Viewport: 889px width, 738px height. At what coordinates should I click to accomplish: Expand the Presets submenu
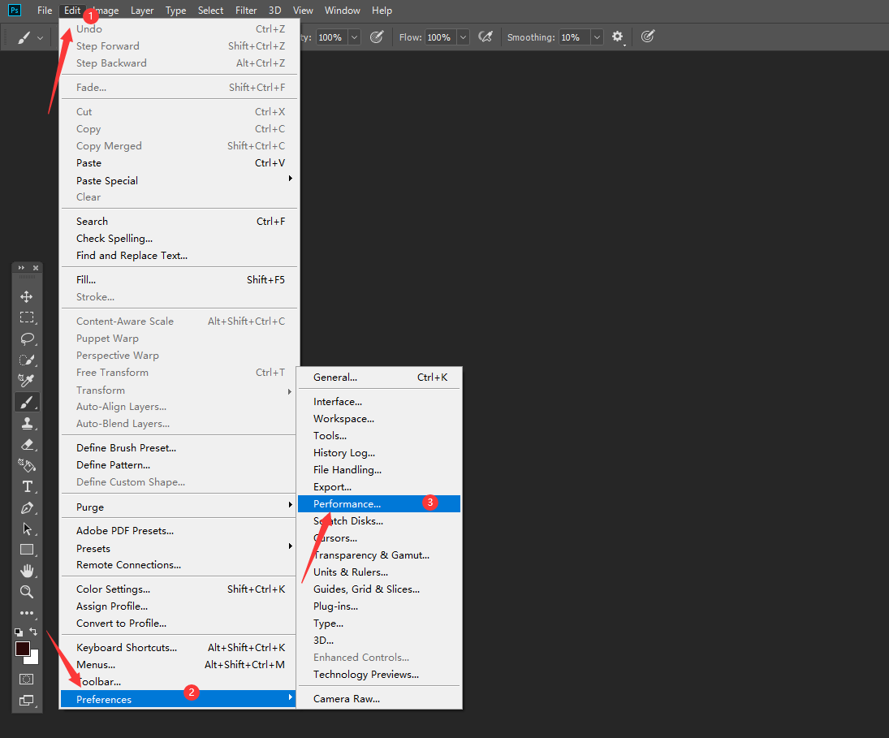pos(179,548)
